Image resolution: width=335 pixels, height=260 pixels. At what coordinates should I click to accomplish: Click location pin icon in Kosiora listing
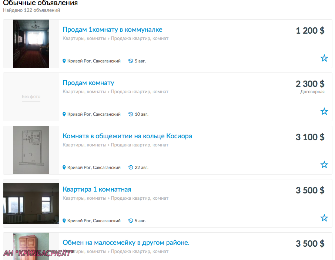pos(64,168)
